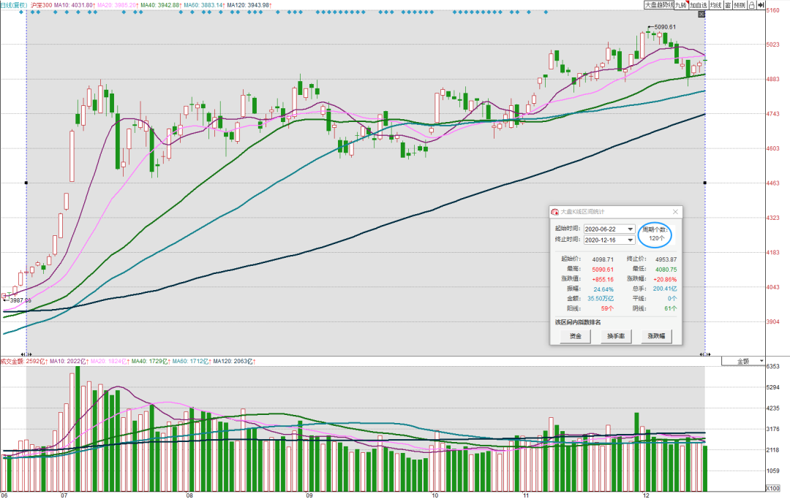
Task: Click the red logo icon in statistics dialog
Action: pos(554,212)
